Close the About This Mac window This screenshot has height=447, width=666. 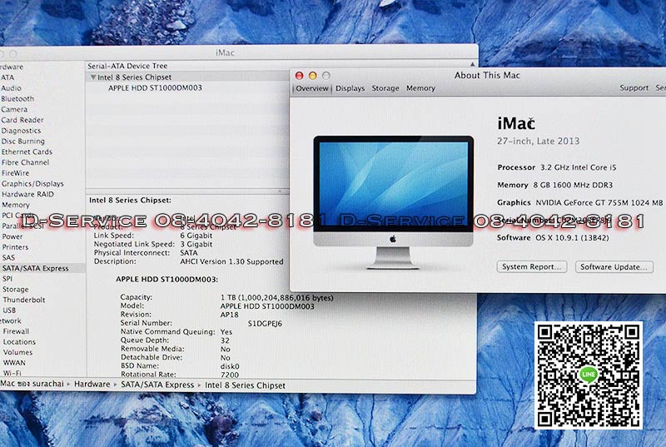(x=299, y=76)
